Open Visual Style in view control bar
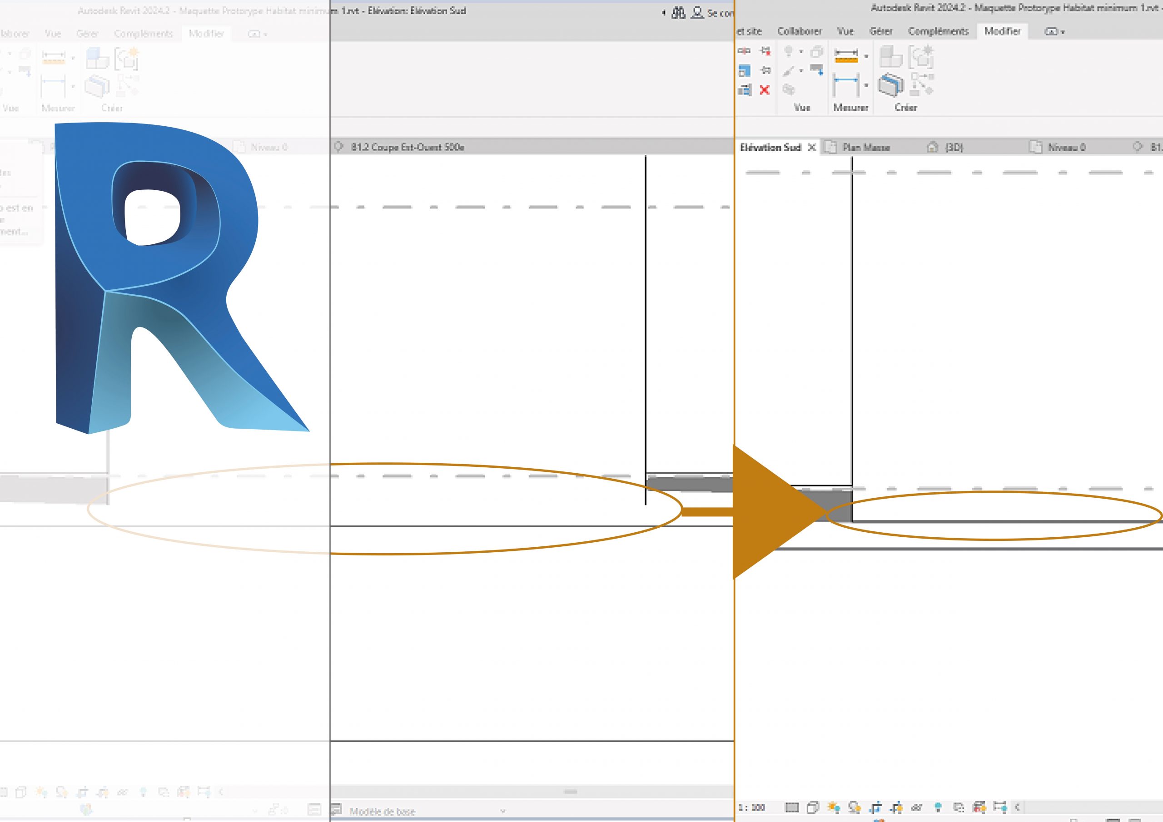The image size is (1163, 822). click(812, 807)
